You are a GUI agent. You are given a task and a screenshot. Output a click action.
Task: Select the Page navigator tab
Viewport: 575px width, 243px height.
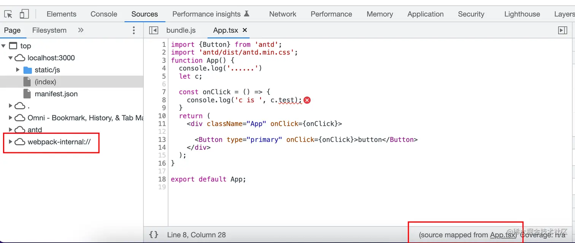(x=13, y=30)
